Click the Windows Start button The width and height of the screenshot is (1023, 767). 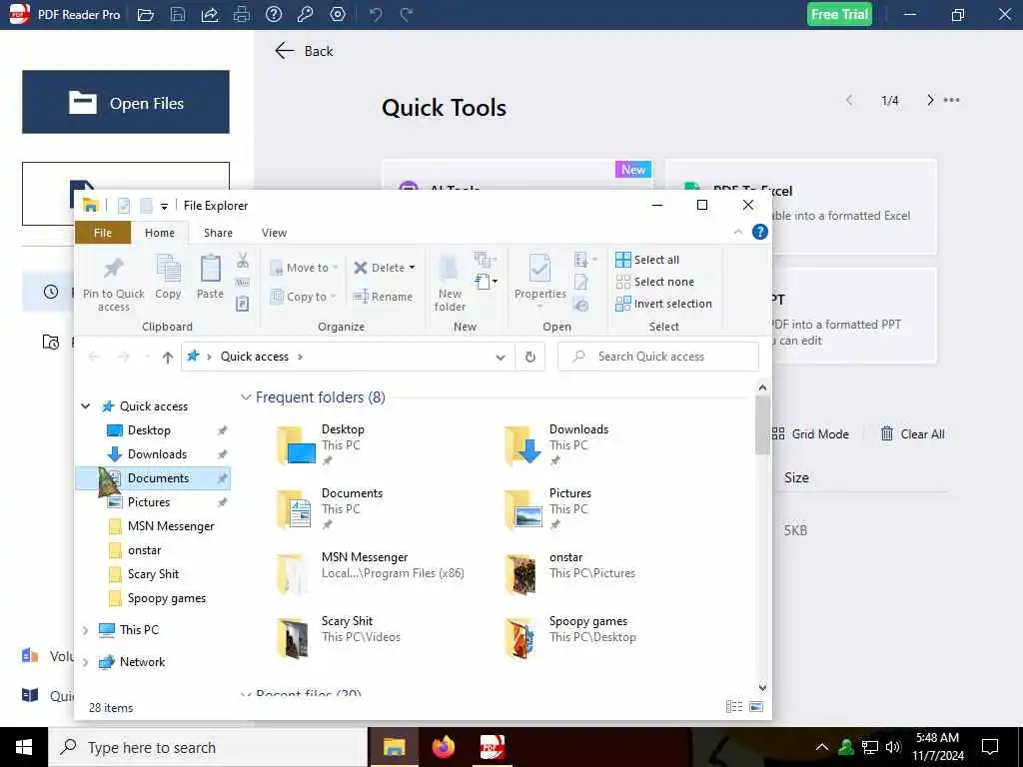click(x=24, y=747)
